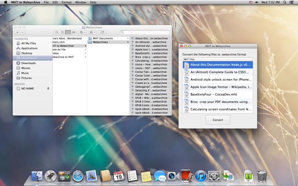This screenshot has height=186, width=298.
Task: Open the Format menu
Action: 67,2
